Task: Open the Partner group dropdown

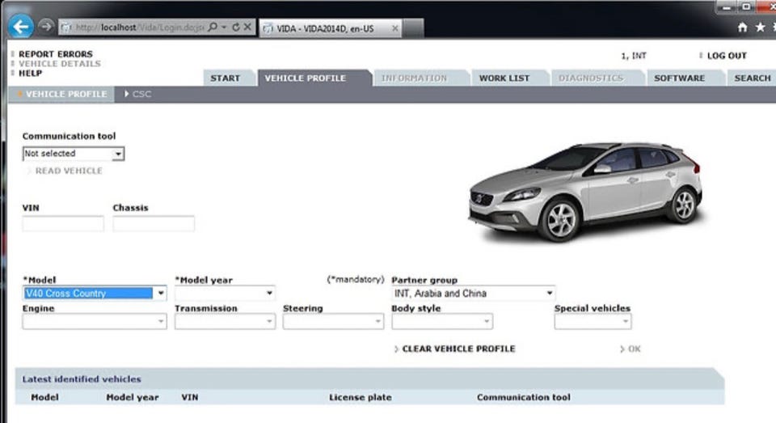Action: [473, 294]
